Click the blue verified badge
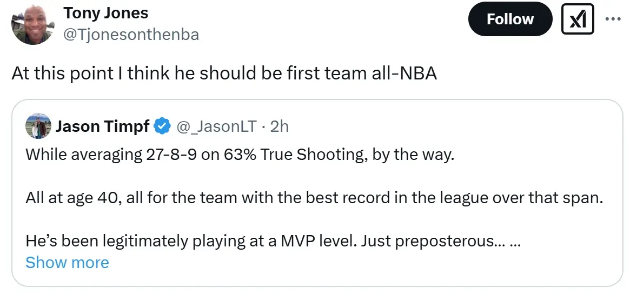 161,126
